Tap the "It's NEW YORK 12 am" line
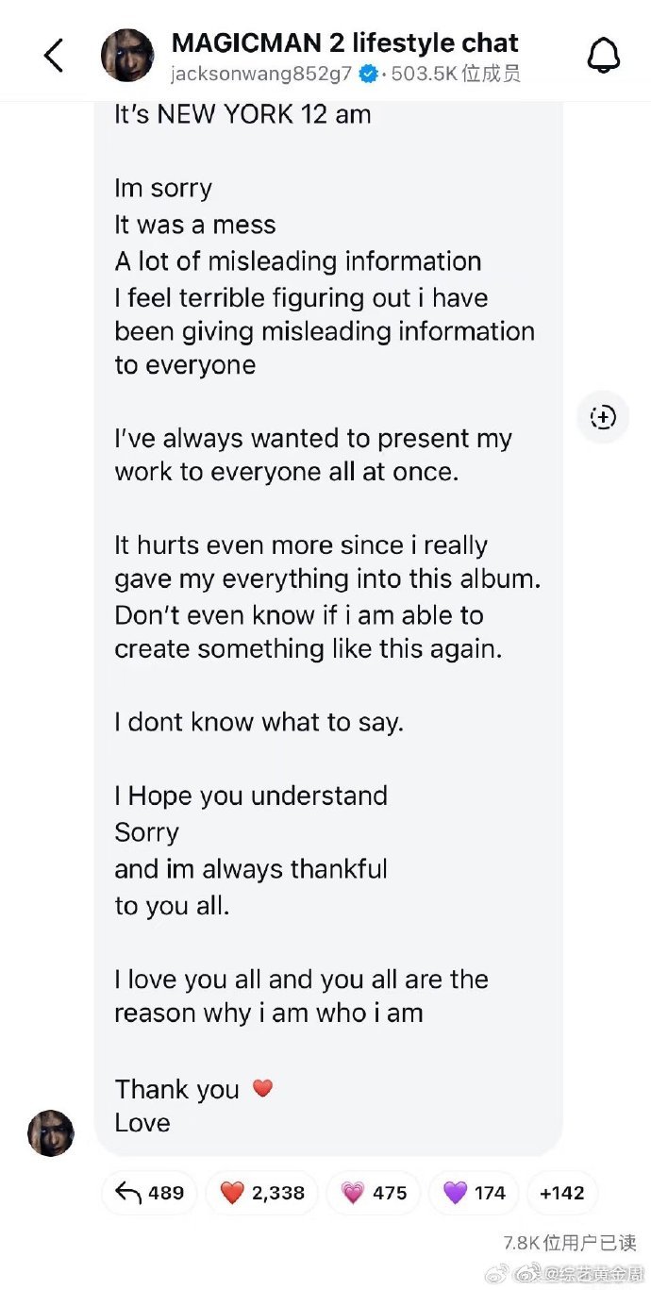The height and width of the screenshot is (1290, 651). pyautogui.click(x=242, y=115)
